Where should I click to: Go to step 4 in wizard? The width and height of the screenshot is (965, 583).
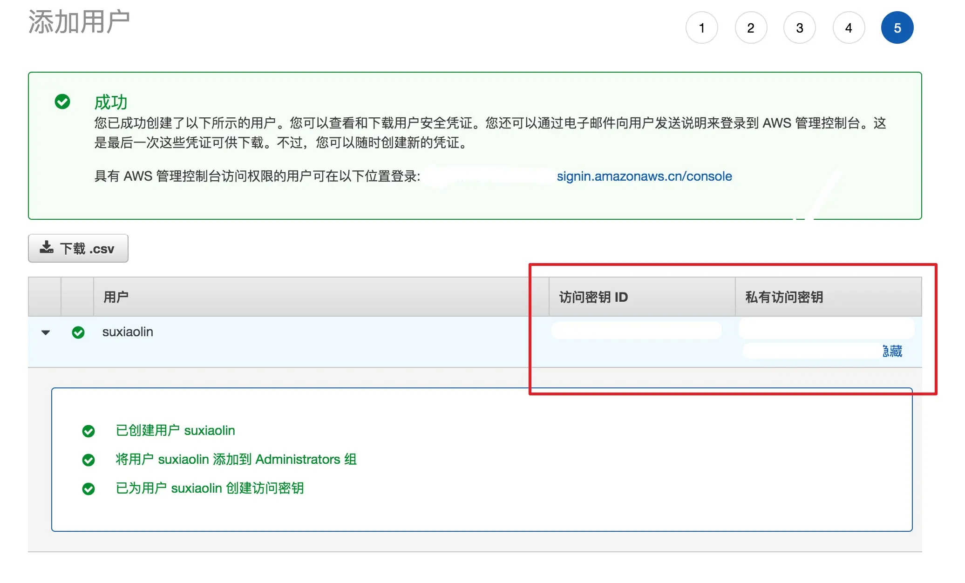coord(849,28)
